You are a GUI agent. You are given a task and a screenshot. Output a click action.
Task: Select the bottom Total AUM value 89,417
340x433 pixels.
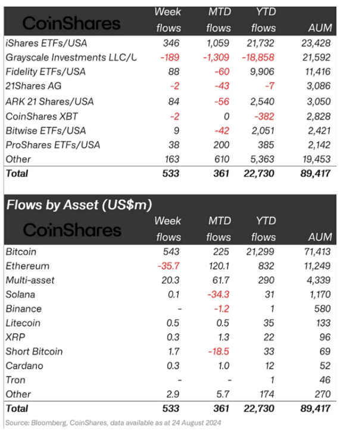[316, 409]
